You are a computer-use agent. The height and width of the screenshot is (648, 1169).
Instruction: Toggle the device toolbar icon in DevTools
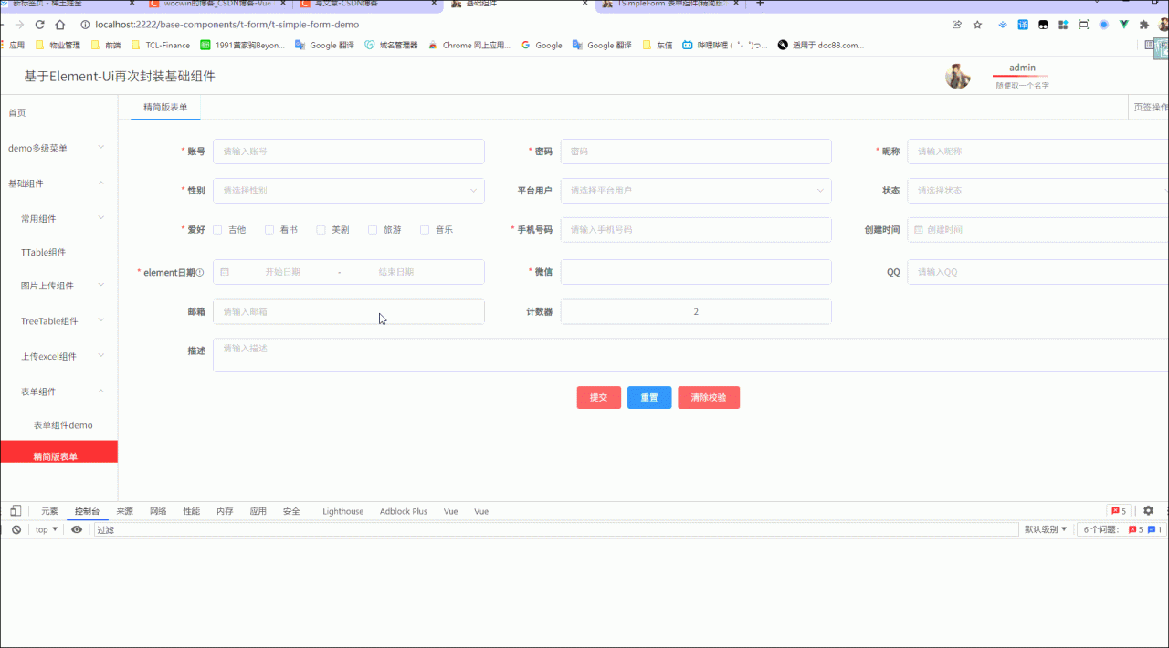coord(16,511)
